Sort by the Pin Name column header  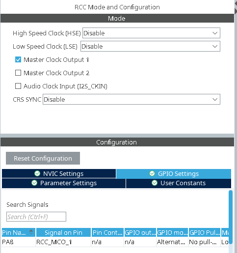tap(19, 232)
